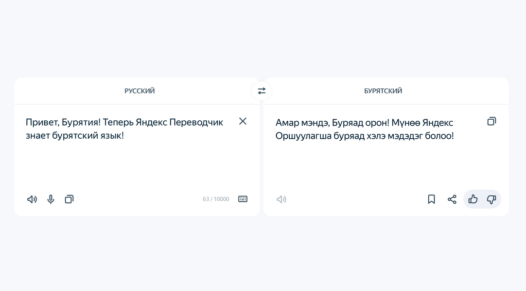
Task: Clear the Russian source text
Action: pyautogui.click(x=243, y=121)
